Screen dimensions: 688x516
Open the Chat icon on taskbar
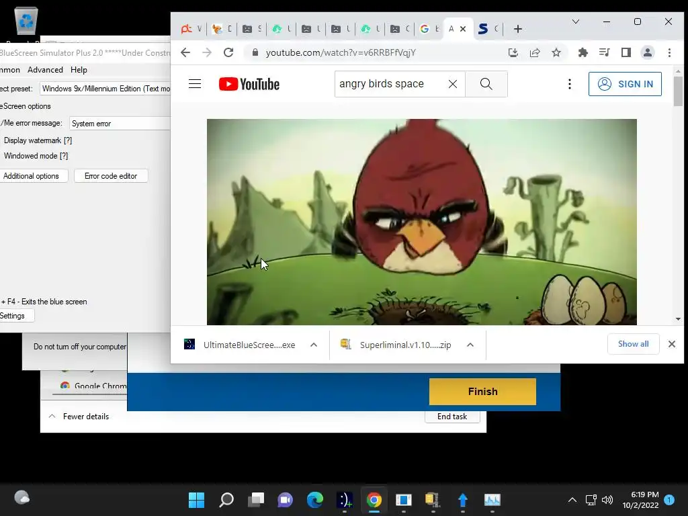(285, 499)
